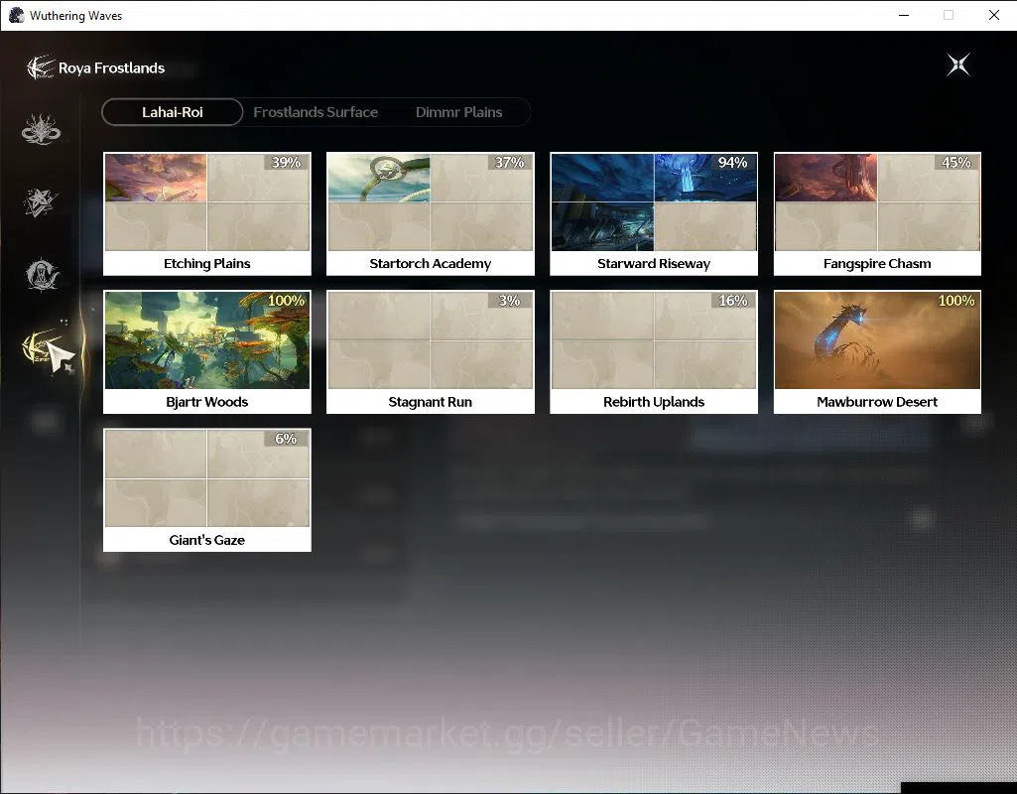The height and width of the screenshot is (794, 1017).
Task: Close the Wuthering Waves window
Action: 993,15
